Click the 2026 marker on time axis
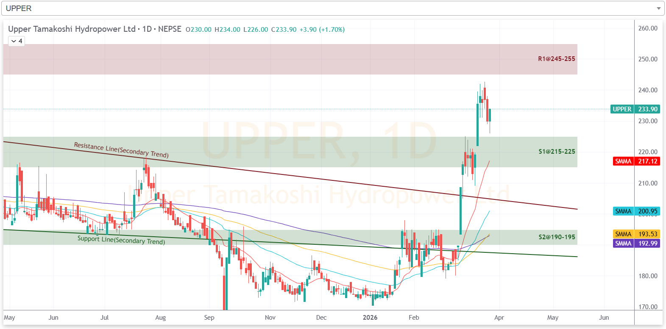This screenshot has height=329, width=666. (x=370, y=318)
